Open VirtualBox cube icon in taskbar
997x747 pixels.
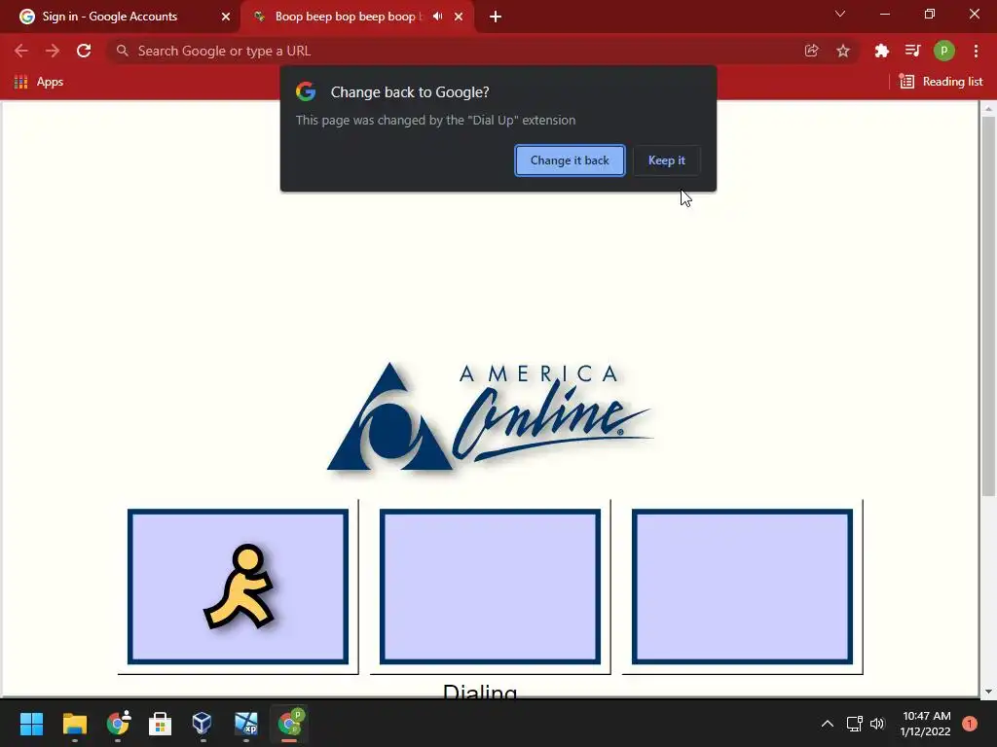click(x=203, y=724)
